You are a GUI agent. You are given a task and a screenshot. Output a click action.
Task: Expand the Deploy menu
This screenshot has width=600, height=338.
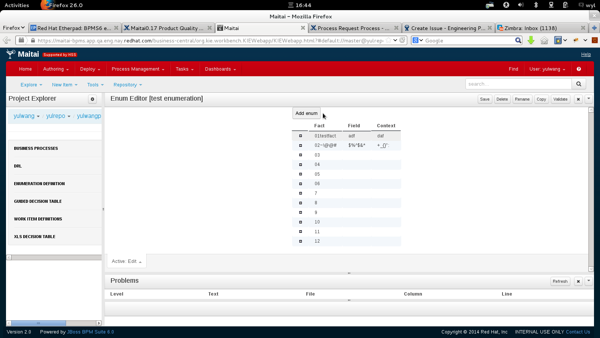click(90, 69)
